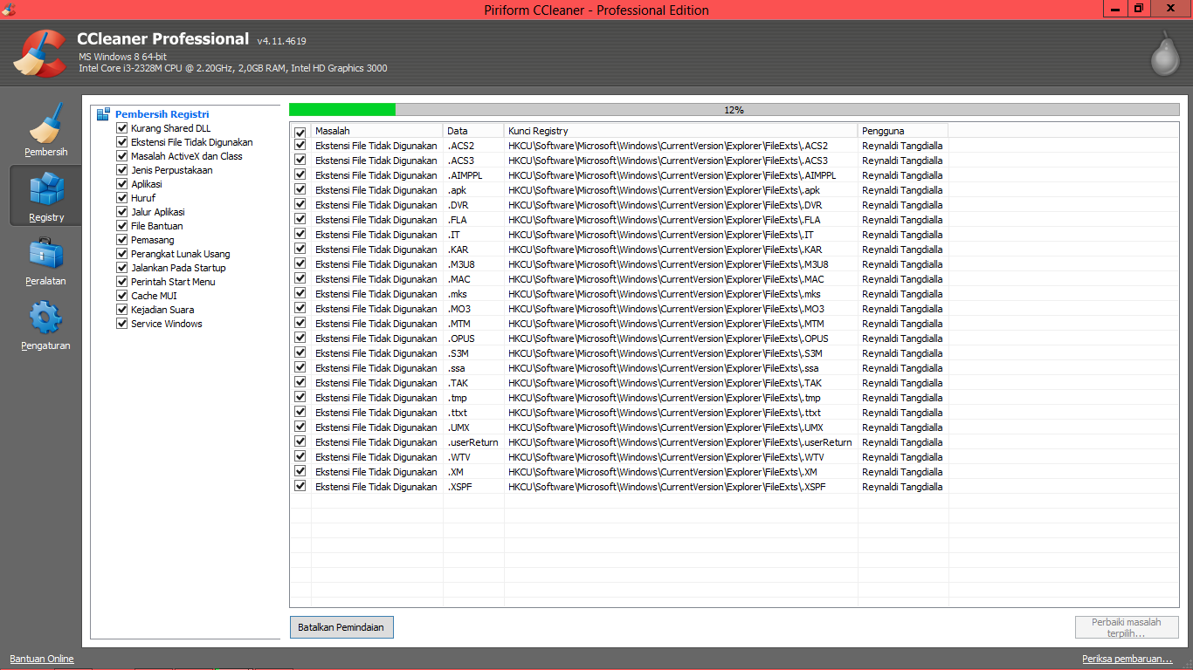Open the Peralatan tools section
The width and height of the screenshot is (1193, 670).
click(x=46, y=261)
